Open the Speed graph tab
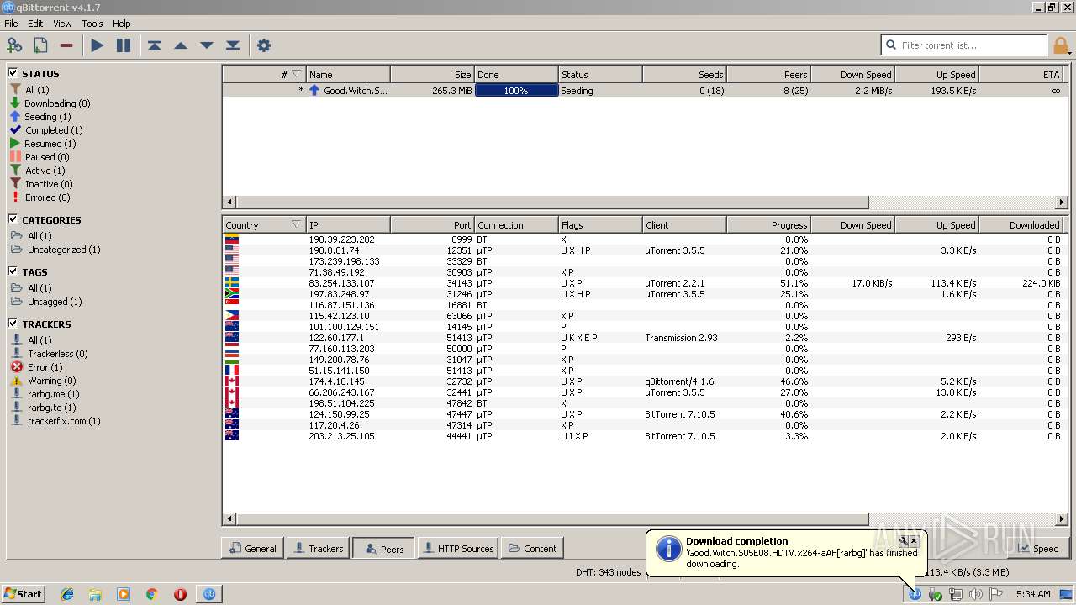The width and height of the screenshot is (1076, 605). [x=1036, y=549]
